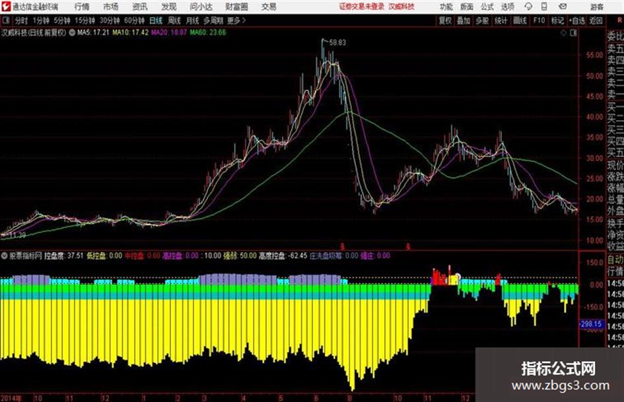Image resolution: width=624 pixels, height=402 pixels.
Task: Open the mobile phone icon in top bar
Action: [543, 7]
